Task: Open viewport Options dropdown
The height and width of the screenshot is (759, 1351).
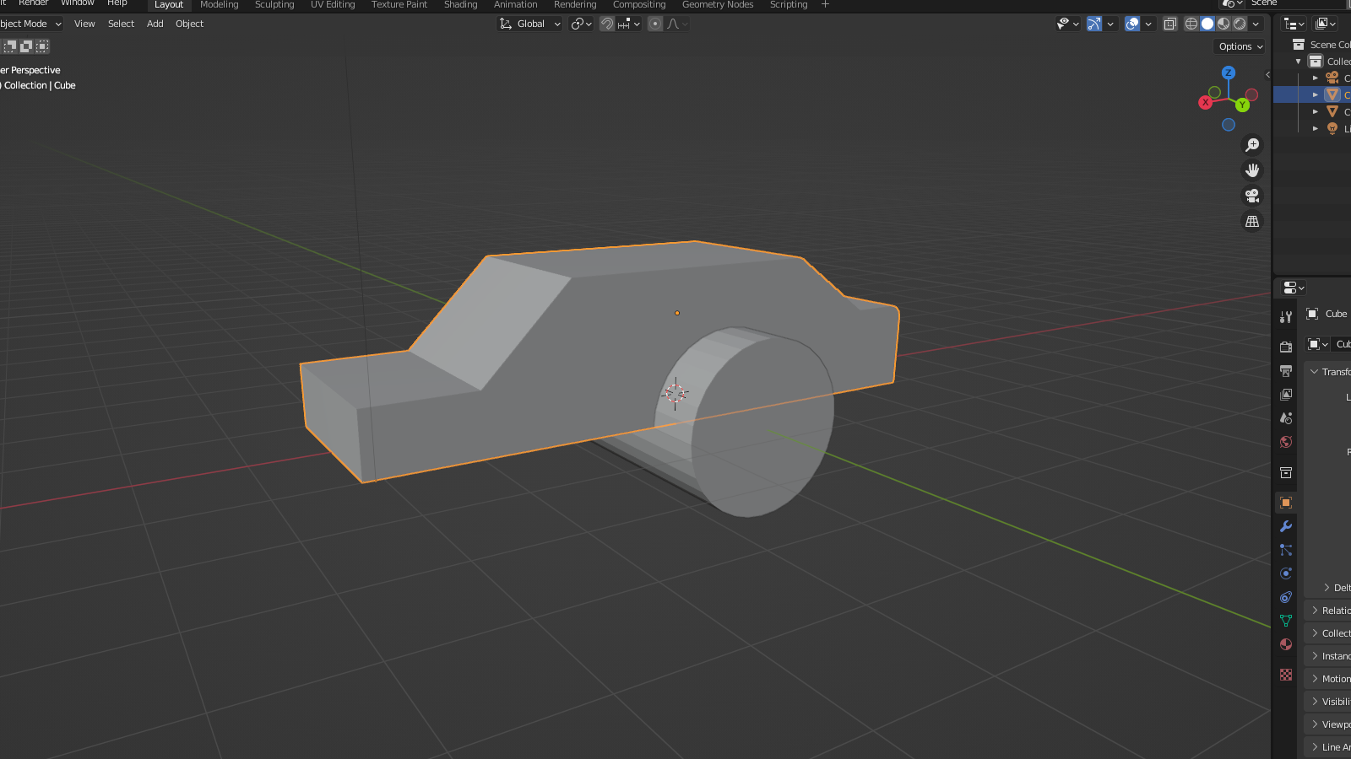Action: (1240, 46)
